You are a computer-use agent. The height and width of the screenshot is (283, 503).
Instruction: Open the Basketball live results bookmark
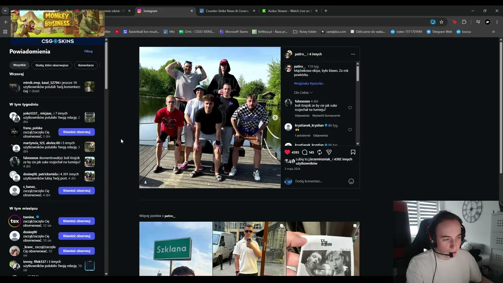[x=141, y=32]
